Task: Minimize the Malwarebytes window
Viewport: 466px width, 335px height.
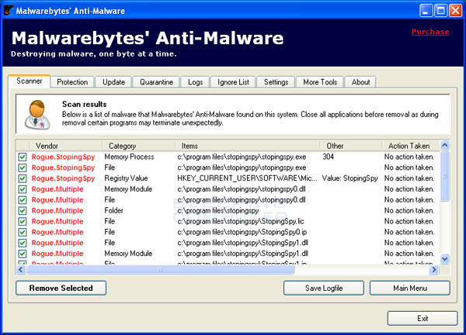Action: 426,11
